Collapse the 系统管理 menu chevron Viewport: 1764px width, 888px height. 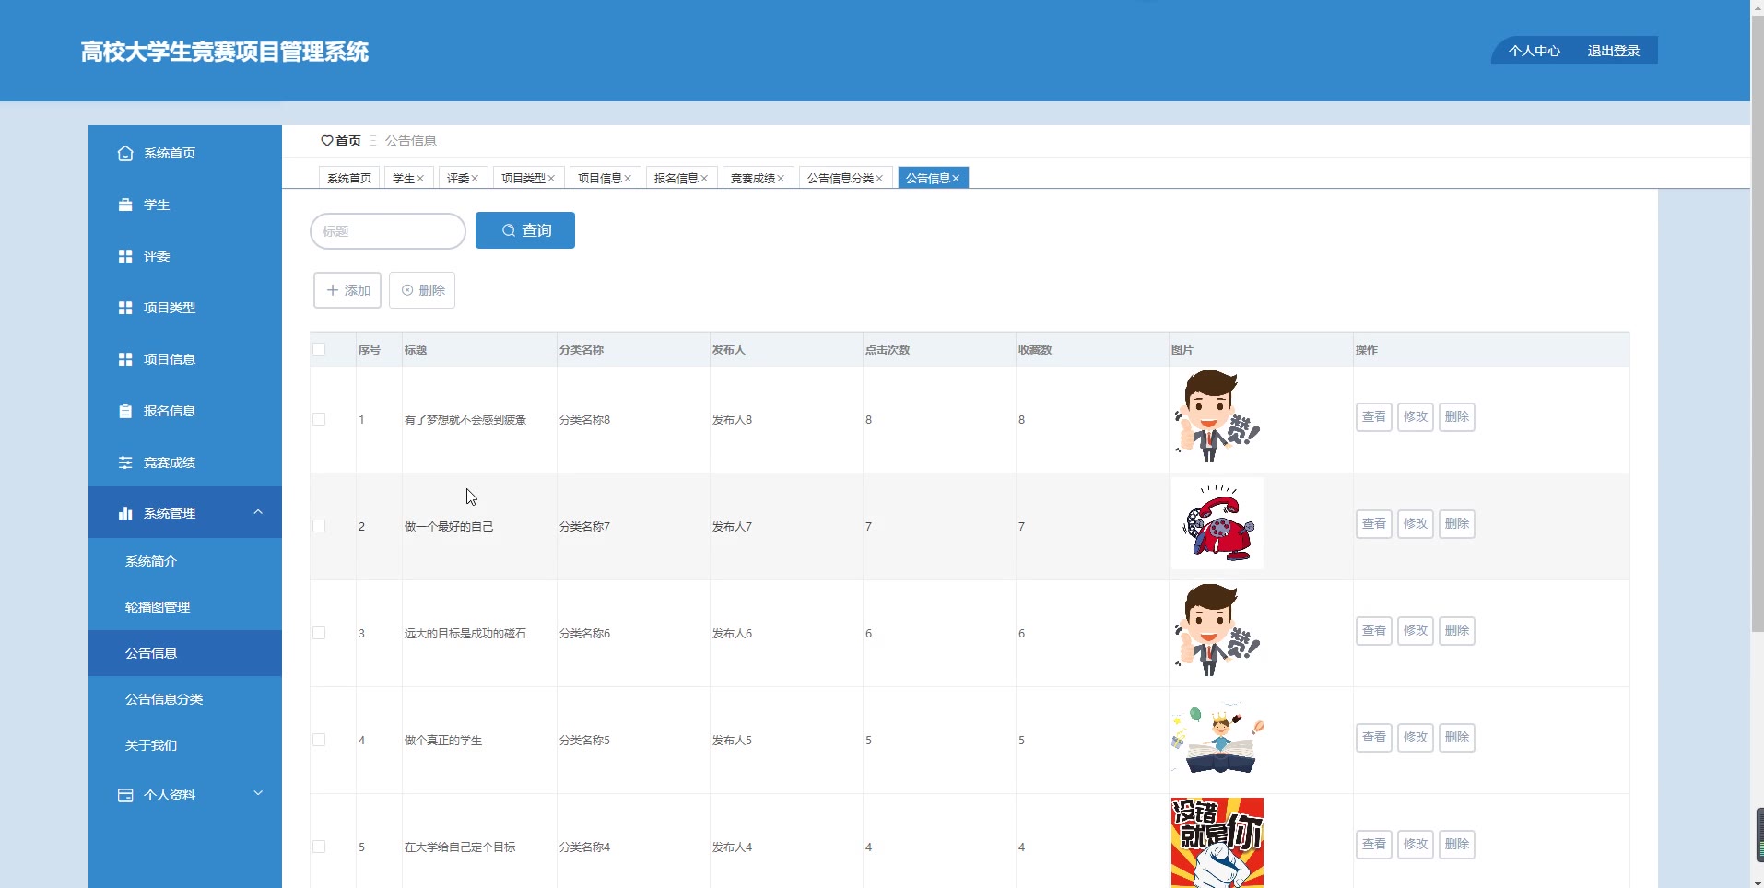[258, 512]
